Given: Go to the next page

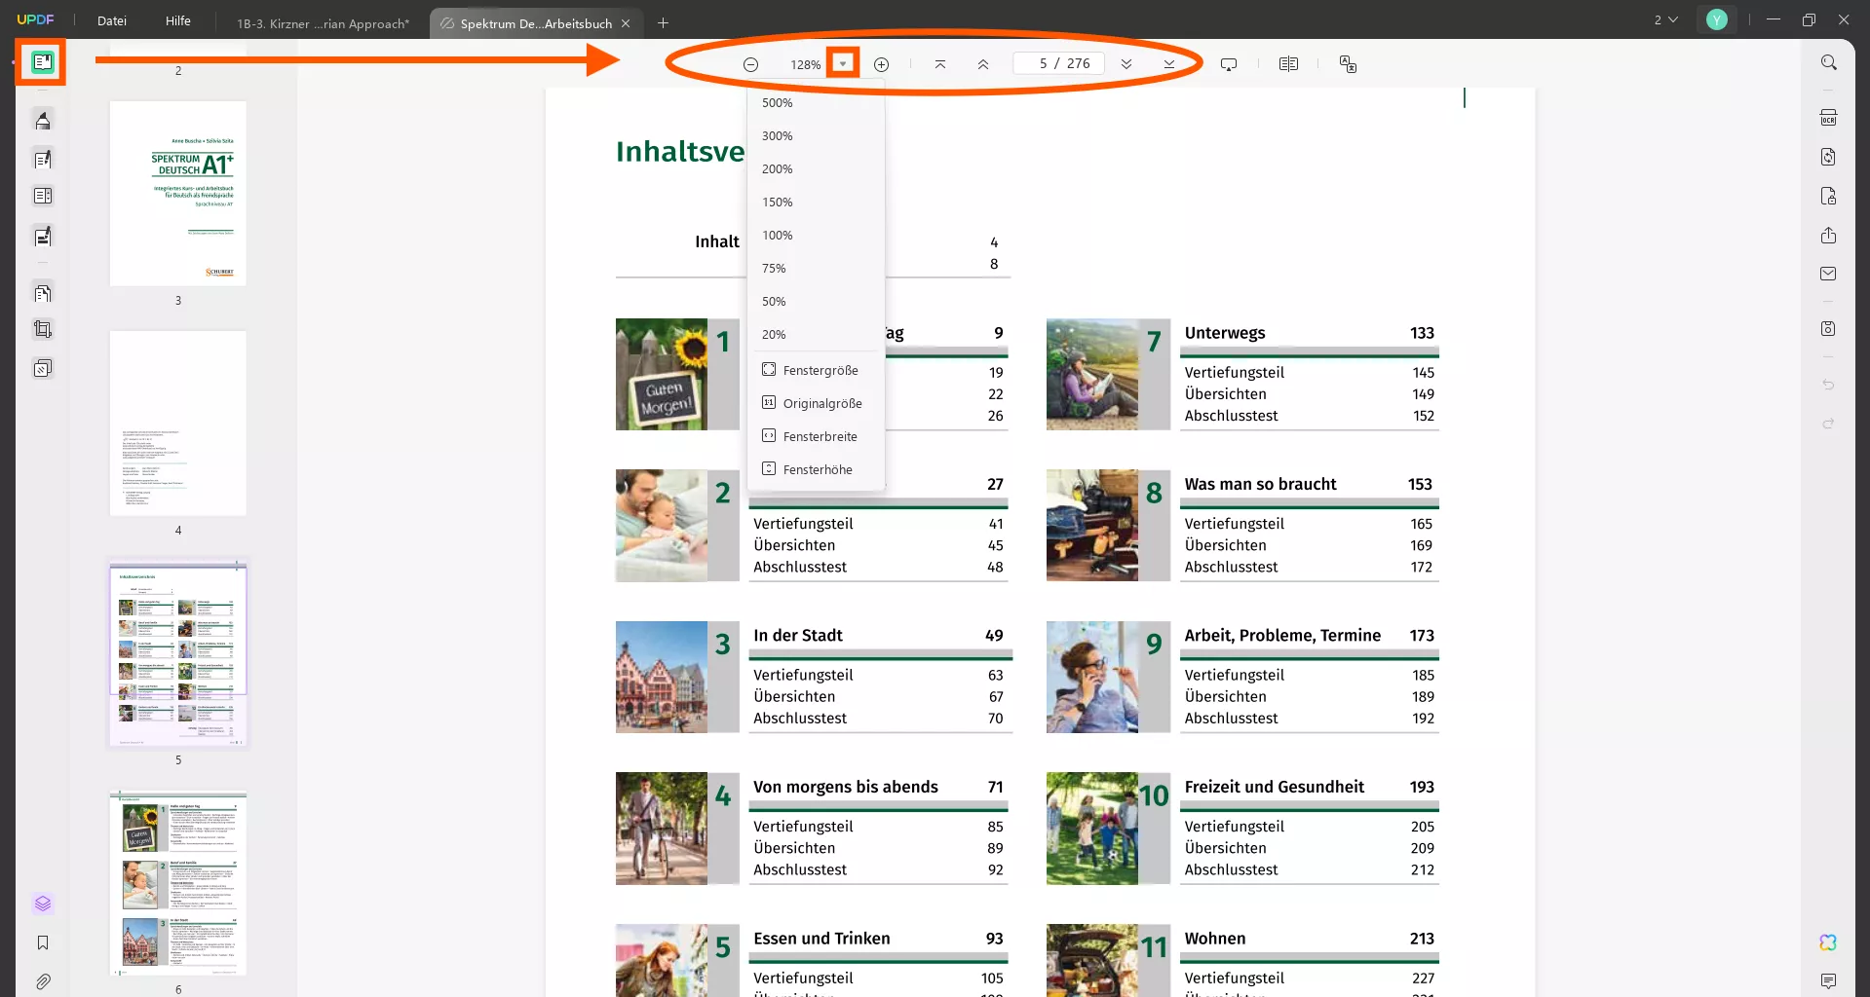Looking at the screenshot, I should click(1126, 64).
